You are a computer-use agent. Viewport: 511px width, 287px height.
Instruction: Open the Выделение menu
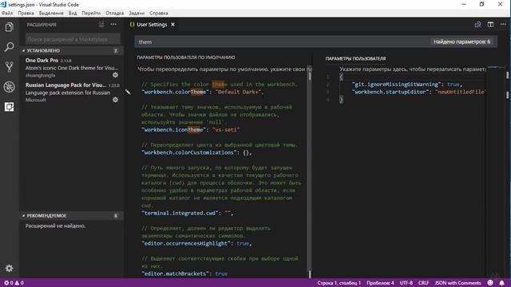[51, 14]
